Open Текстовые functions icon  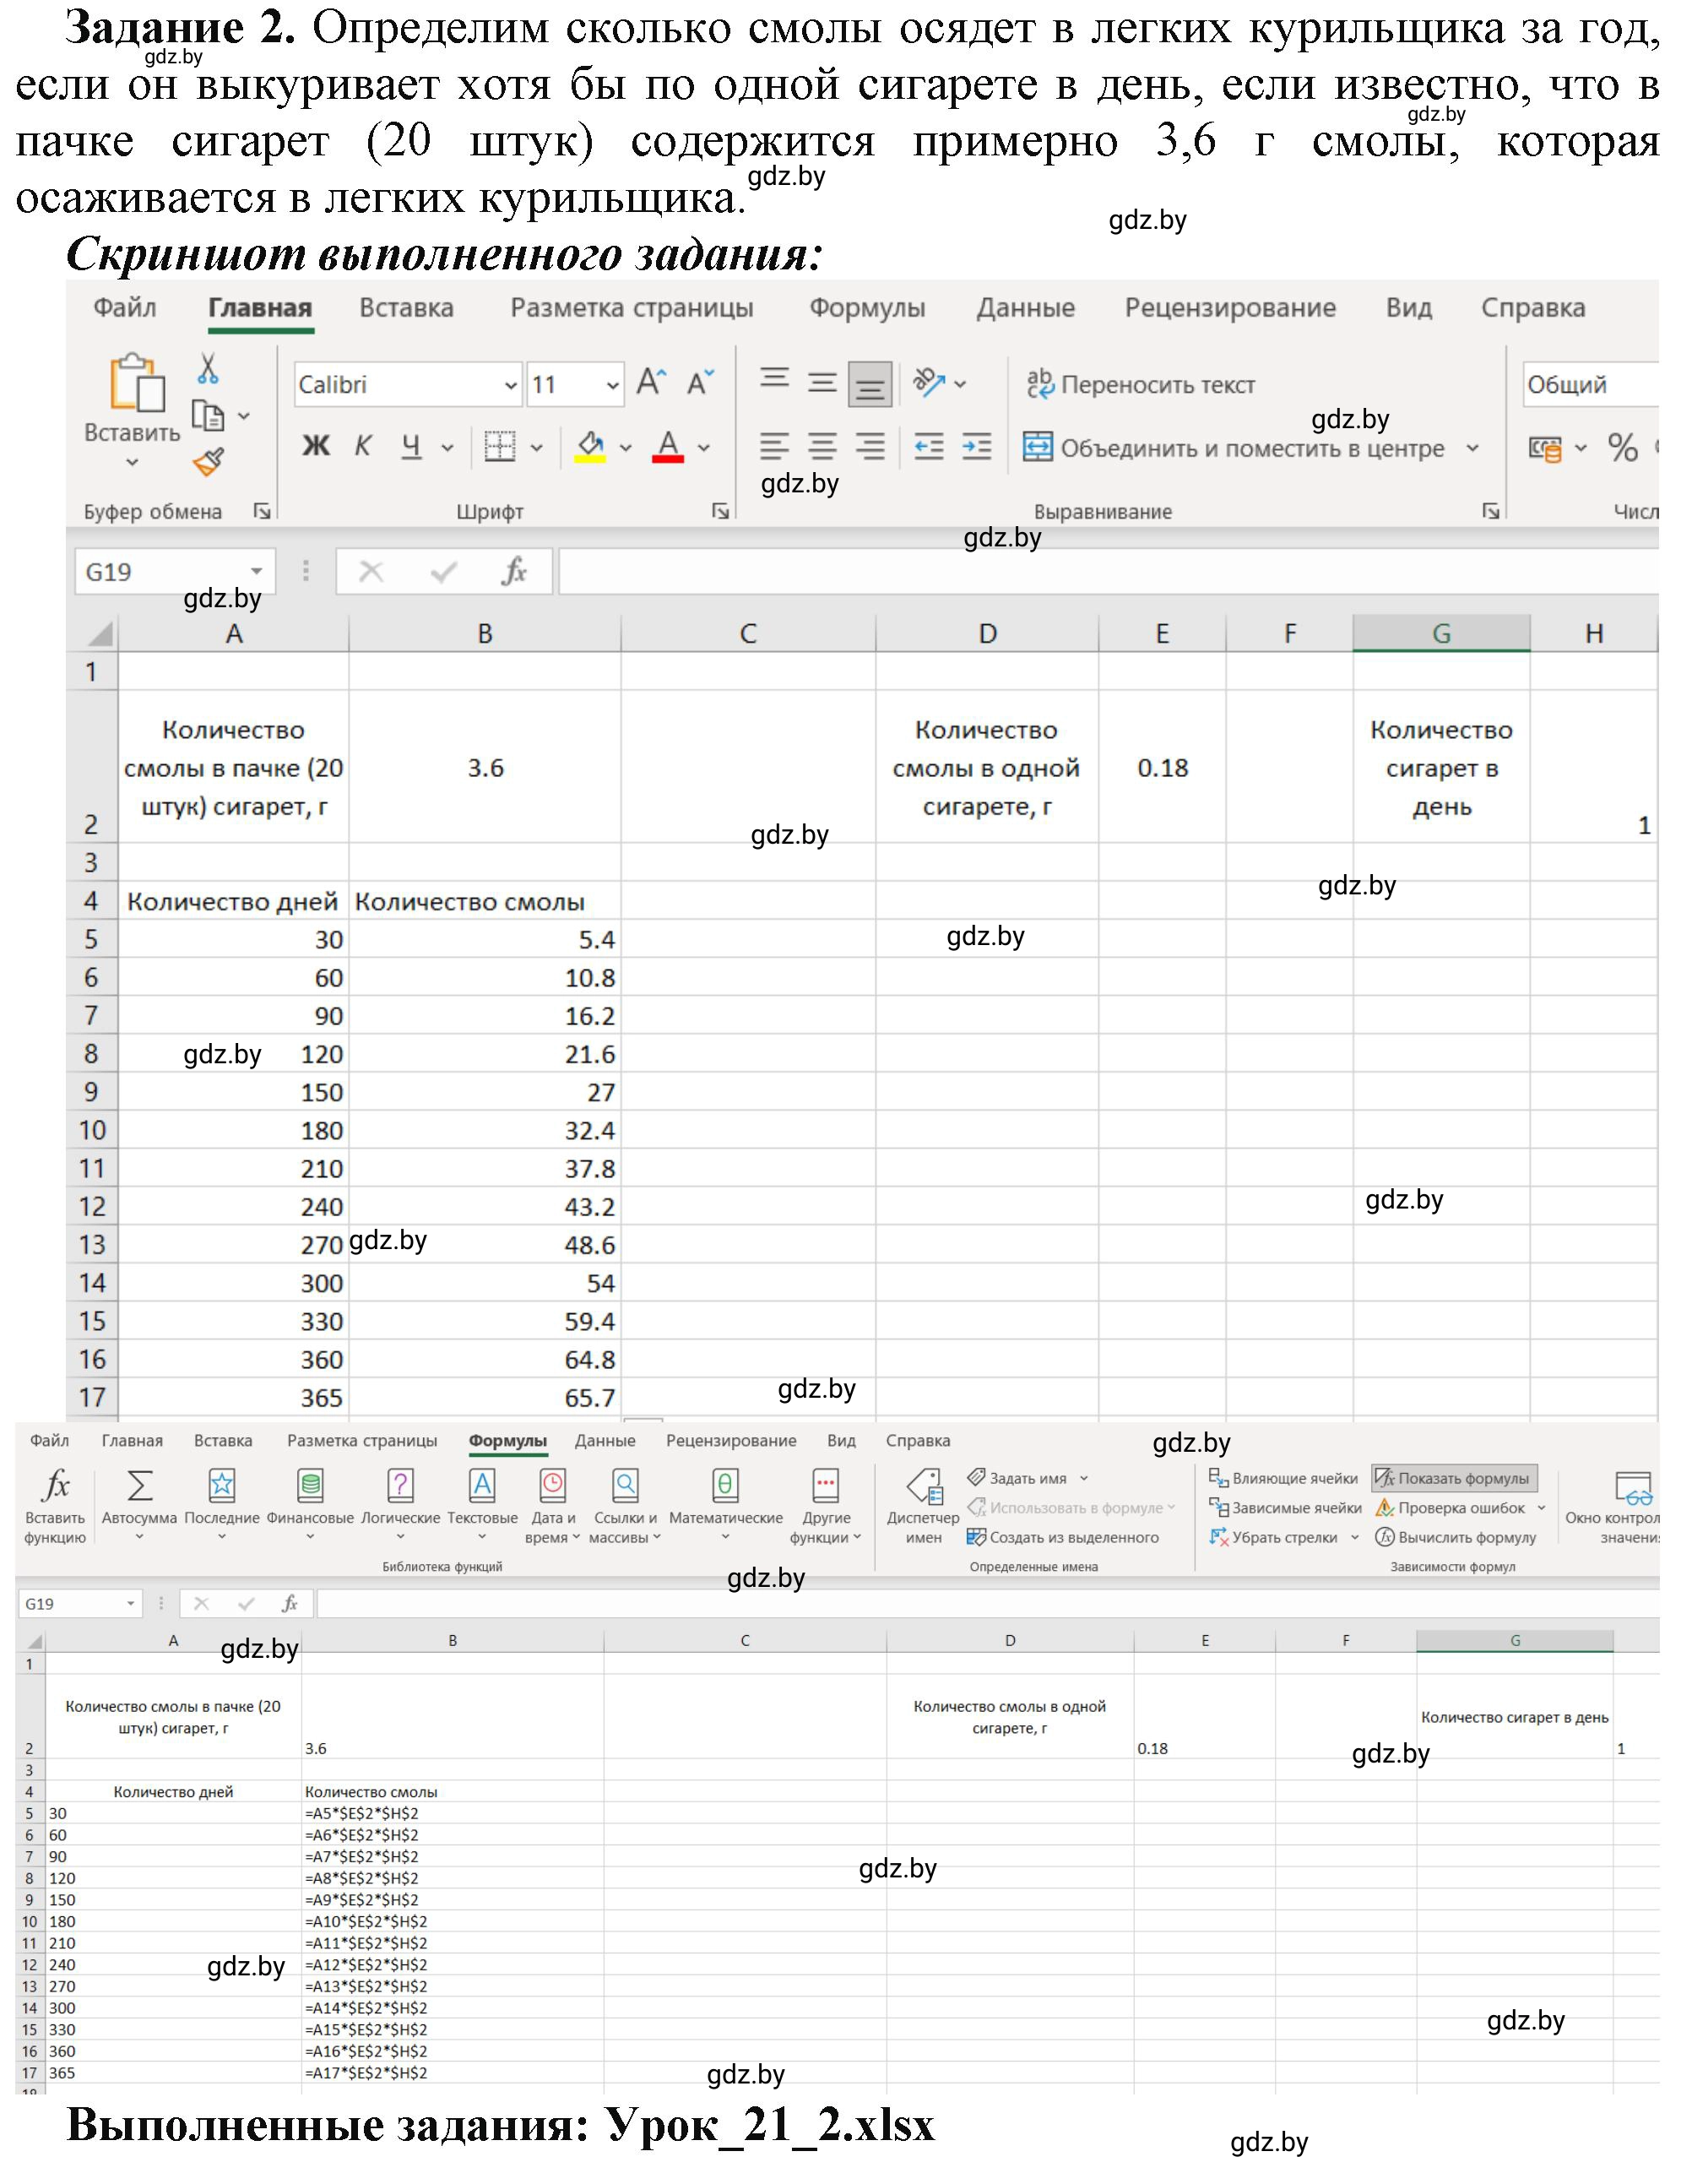tap(482, 1486)
